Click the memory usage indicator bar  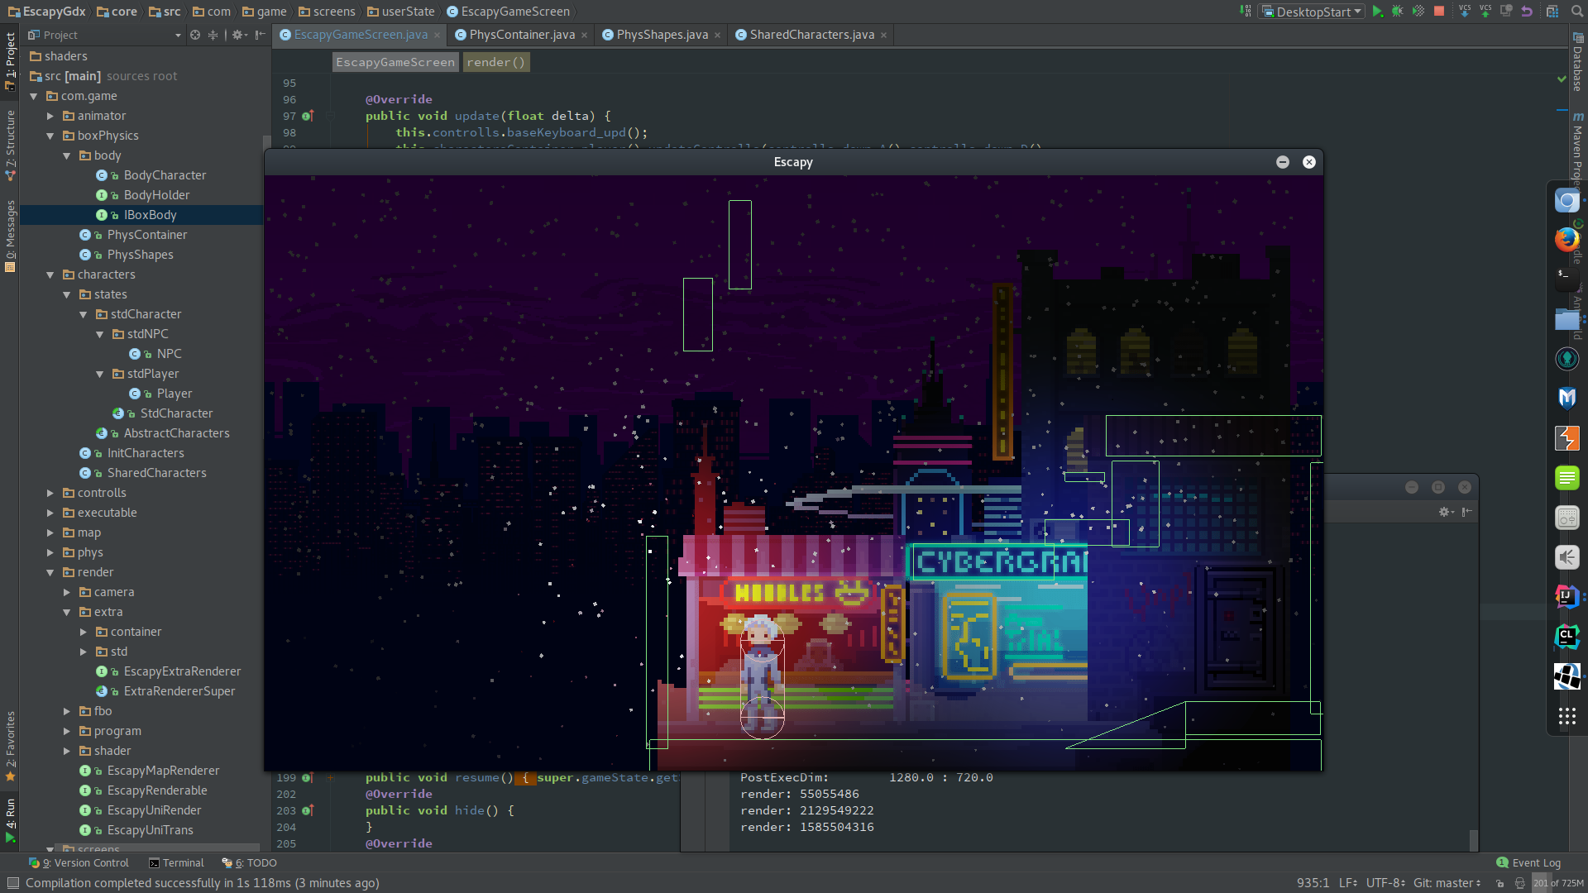(x=1558, y=883)
